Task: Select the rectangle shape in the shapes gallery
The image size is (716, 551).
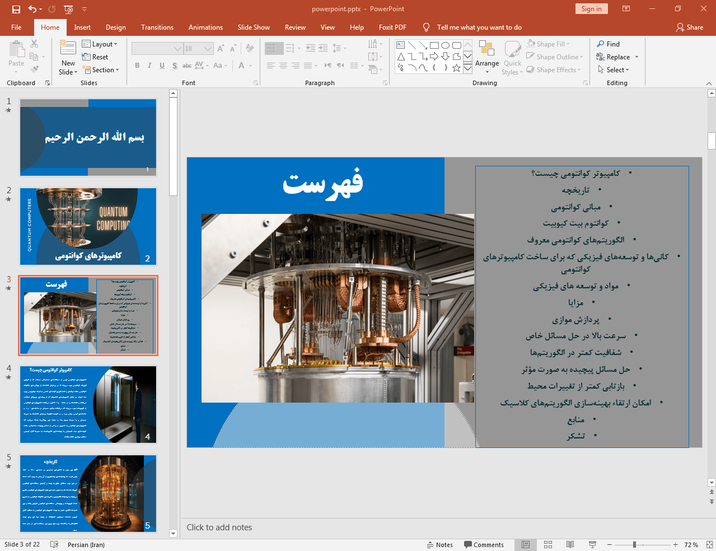Action: coord(434,45)
